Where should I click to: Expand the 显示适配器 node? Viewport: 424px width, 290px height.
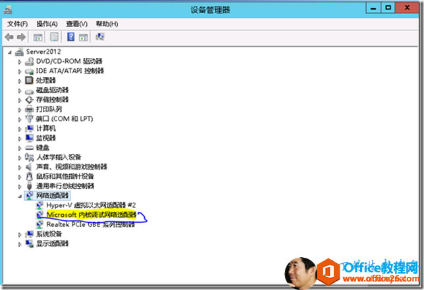point(20,244)
